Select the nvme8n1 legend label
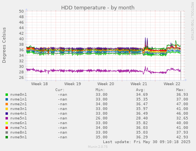 (x=19, y=132)
